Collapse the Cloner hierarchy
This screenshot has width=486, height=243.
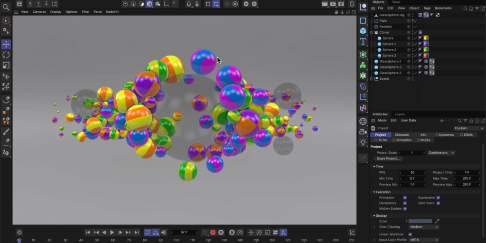372,33
